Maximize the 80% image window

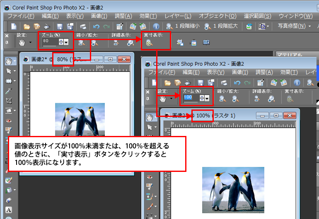pos(110,60)
